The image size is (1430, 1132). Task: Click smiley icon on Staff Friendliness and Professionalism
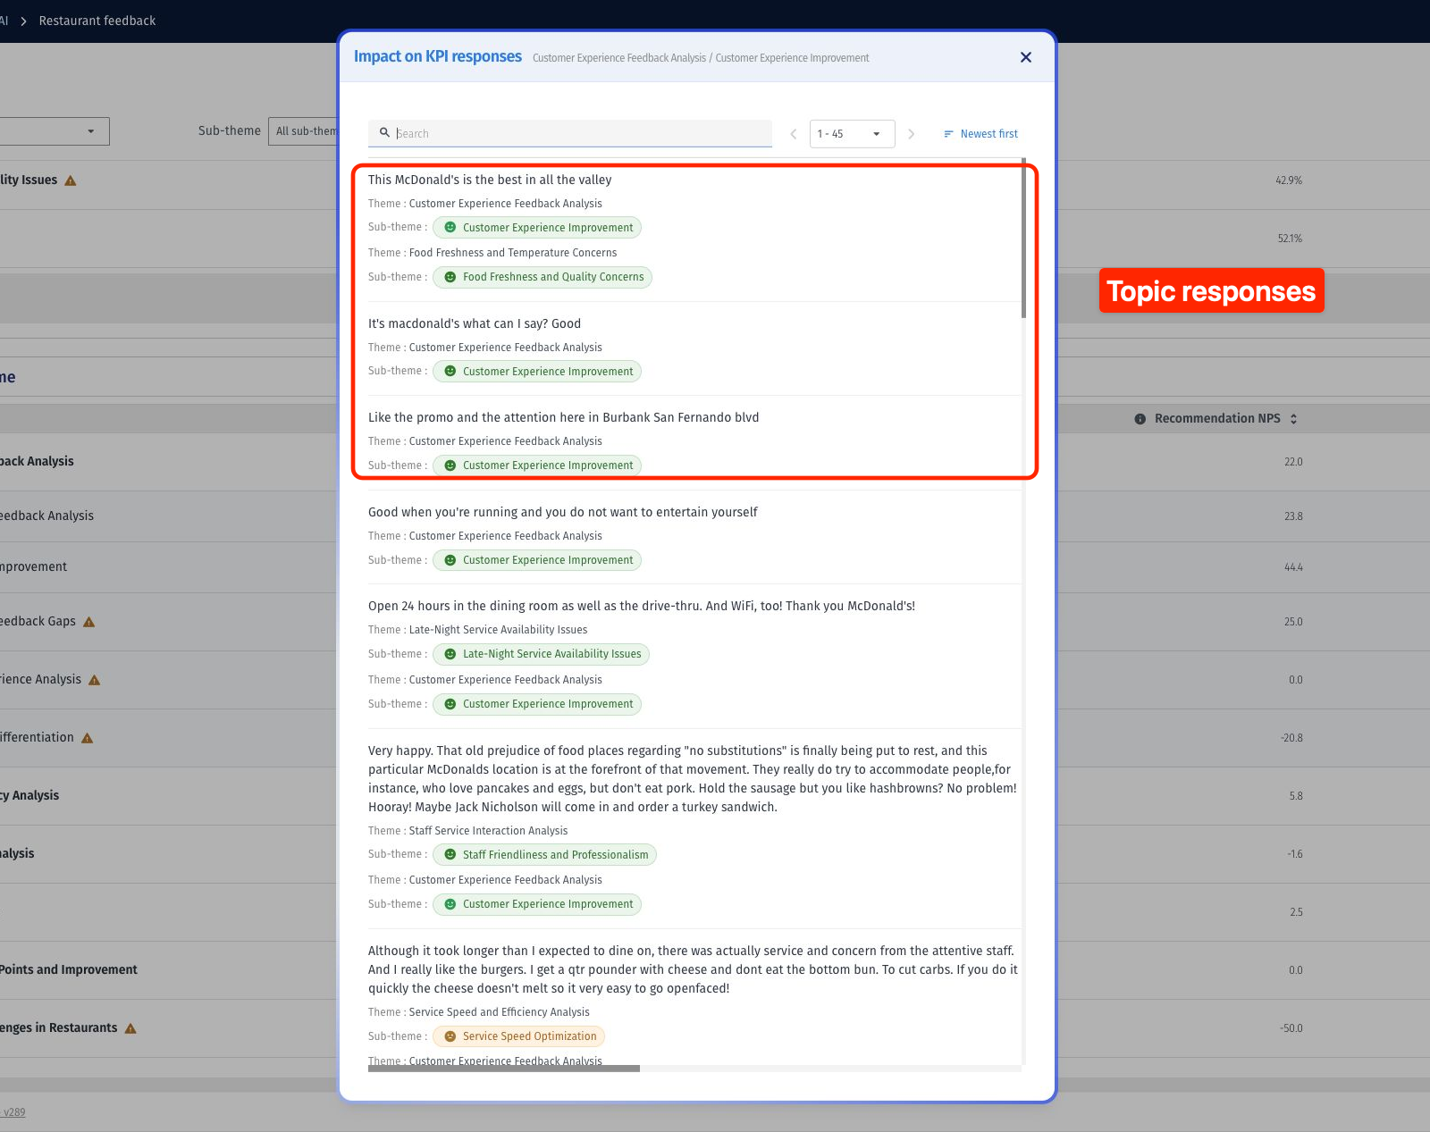tap(450, 854)
